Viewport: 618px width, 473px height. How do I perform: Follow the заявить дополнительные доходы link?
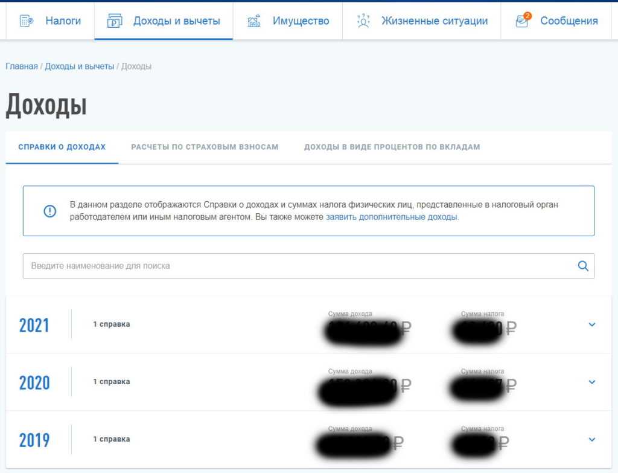(392, 216)
